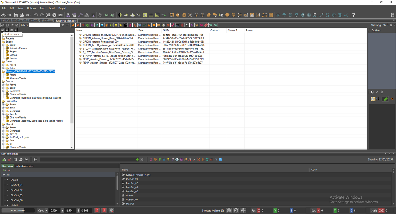Toggle the yellow lightbulb filter in Resource Manager

click(x=116, y=25)
